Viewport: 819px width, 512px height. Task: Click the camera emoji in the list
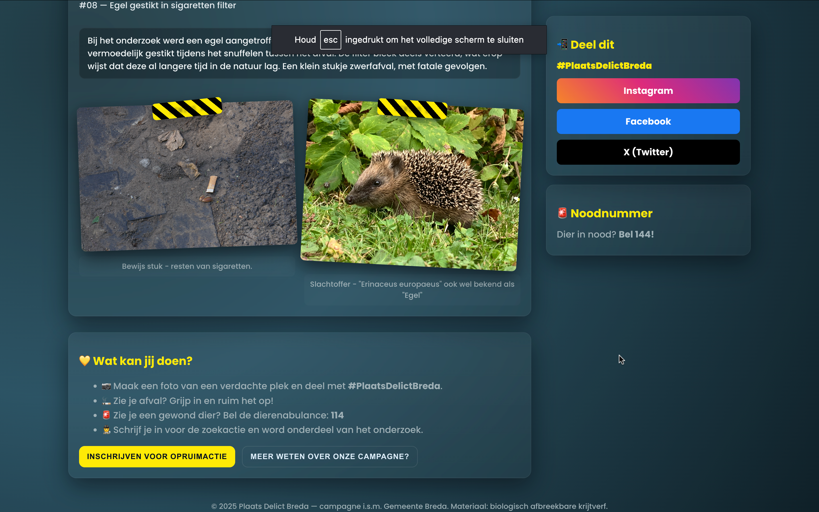point(106,386)
